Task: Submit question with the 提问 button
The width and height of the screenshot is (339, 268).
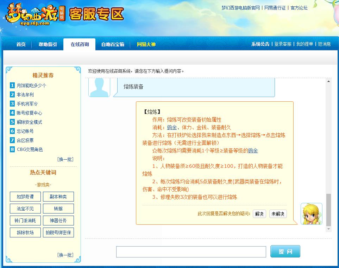Action: tap(285, 251)
